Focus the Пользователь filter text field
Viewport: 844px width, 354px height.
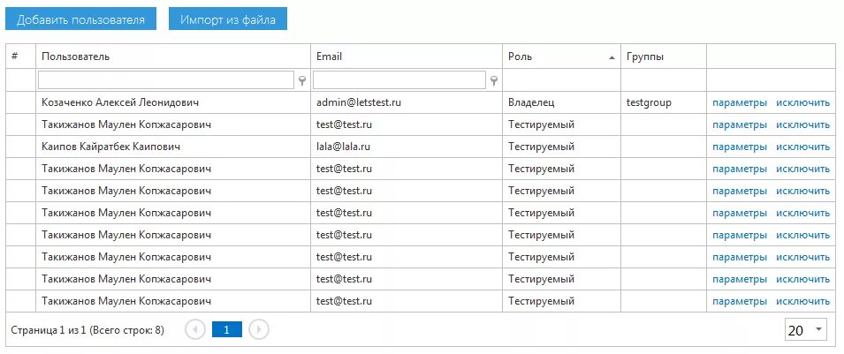(166, 80)
